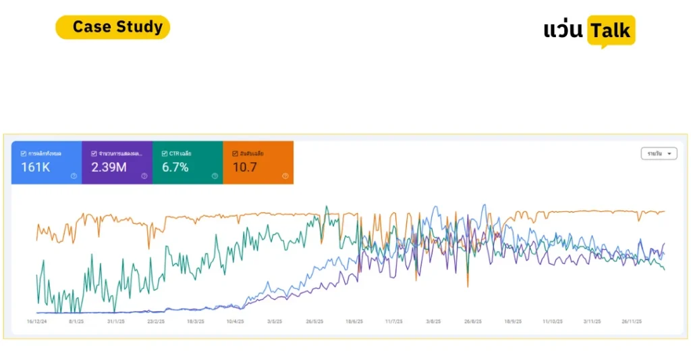
Task: Click help icon on green 6.7% card
Action: [x=215, y=176]
